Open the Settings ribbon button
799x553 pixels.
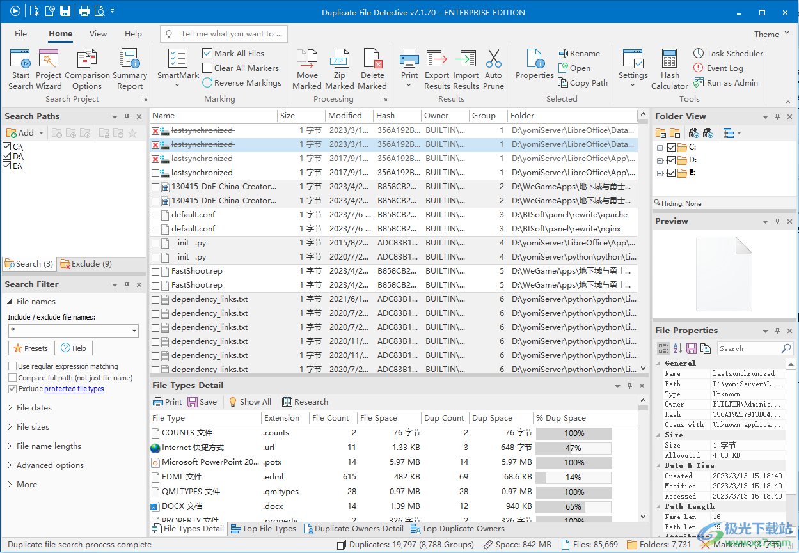(x=633, y=68)
